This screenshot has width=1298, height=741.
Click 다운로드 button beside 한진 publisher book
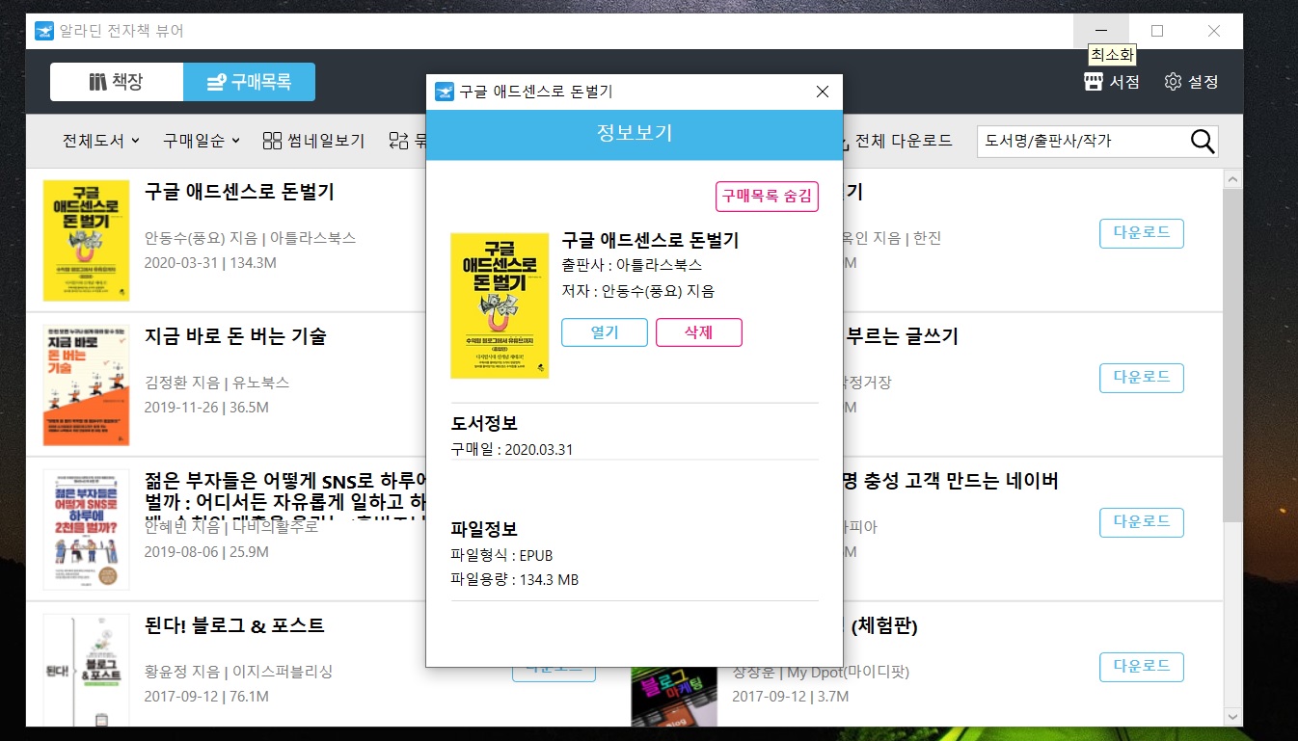1142,233
